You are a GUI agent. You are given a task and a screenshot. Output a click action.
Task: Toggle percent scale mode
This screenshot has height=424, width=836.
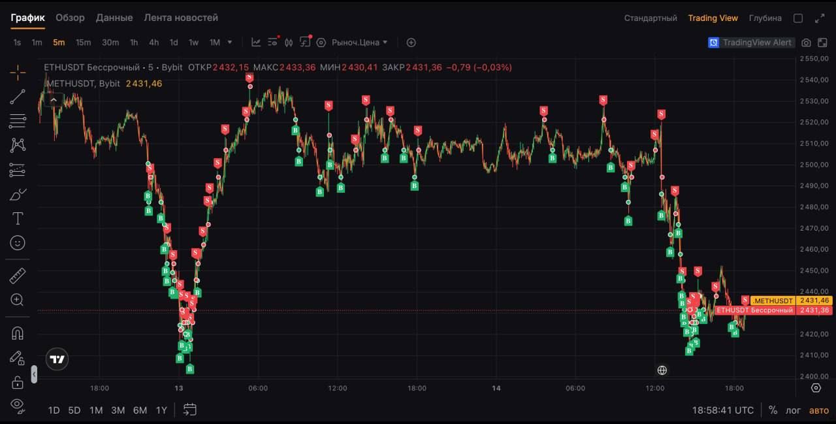(x=773, y=410)
